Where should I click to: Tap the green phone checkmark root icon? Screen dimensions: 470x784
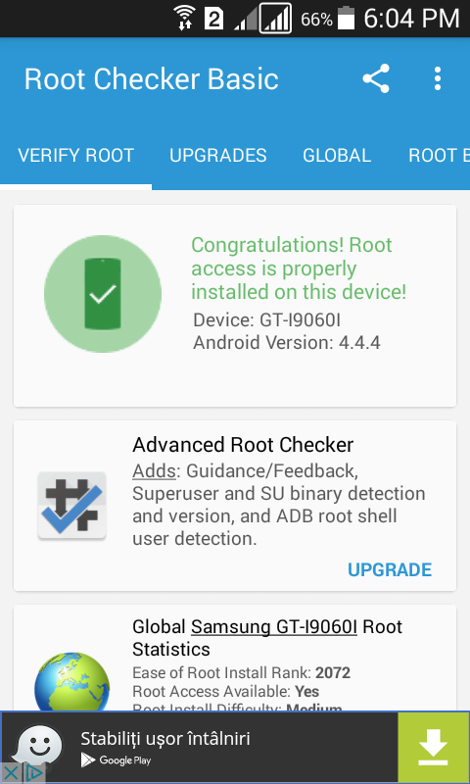pyautogui.click(x=103, y=294)
